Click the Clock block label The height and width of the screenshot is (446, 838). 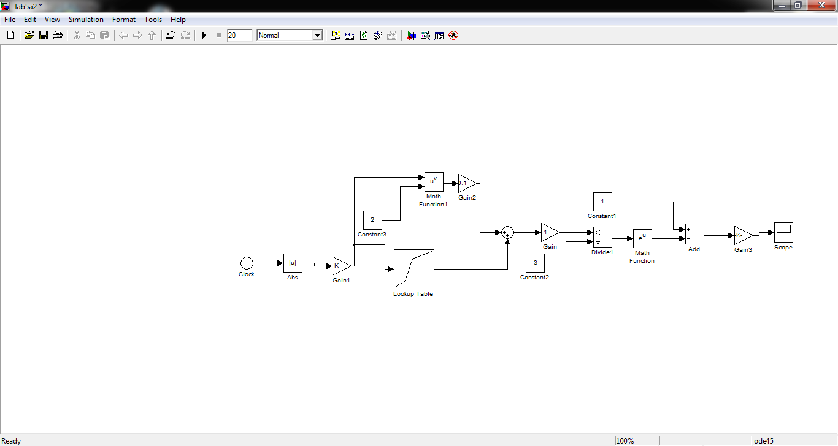(x=247, y=274)
